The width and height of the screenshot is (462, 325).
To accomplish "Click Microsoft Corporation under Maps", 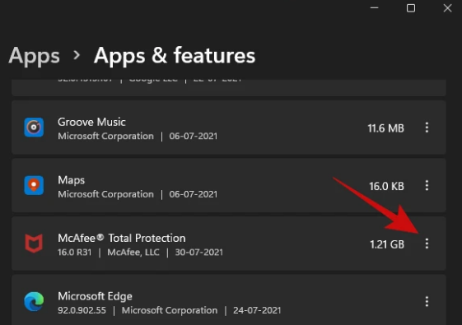I will coord(105,194).
